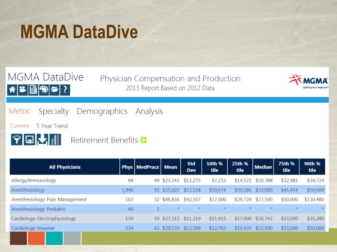Open the Demographics tab

pos(102,111)
